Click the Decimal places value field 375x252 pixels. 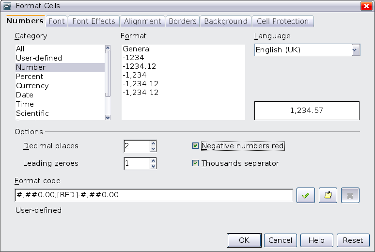pos(137,146)
